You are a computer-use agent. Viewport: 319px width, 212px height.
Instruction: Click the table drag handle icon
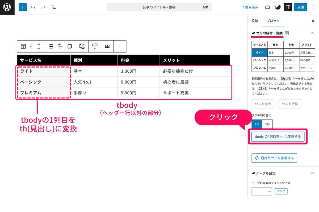pyautogui.click(x=31, y=46)
